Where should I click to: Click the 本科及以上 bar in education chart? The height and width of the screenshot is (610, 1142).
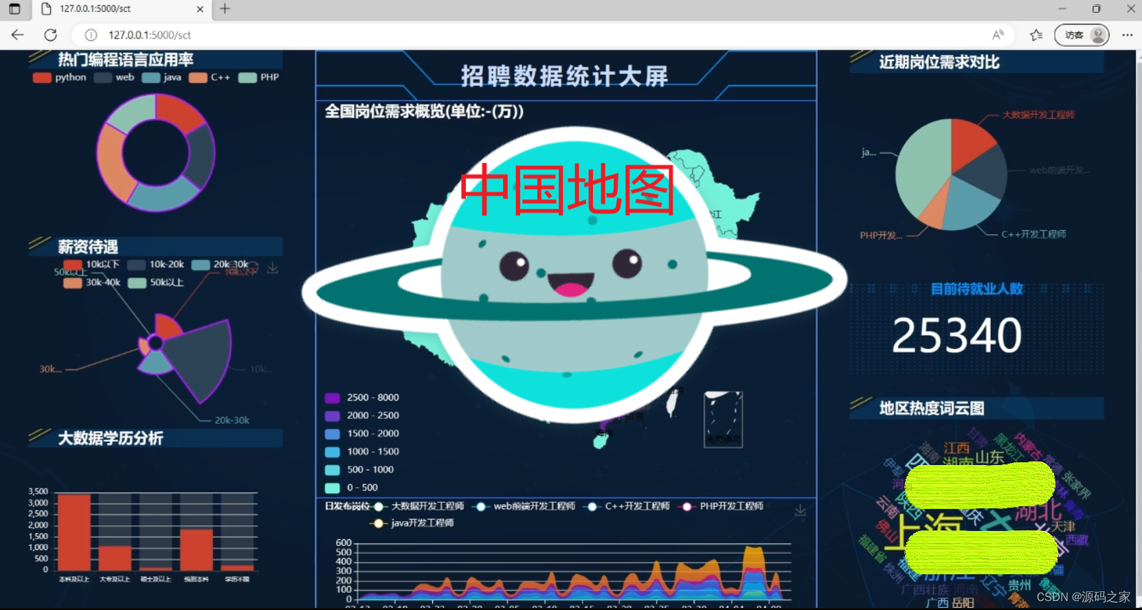[74, 532]
